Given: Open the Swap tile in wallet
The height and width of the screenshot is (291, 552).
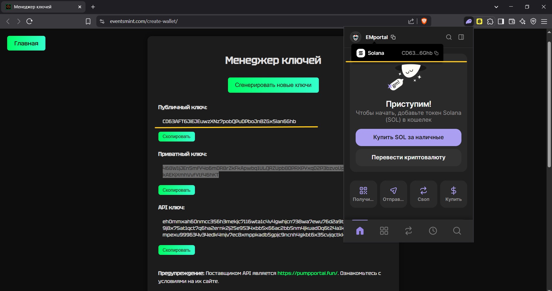Looking at the screenshot, I should (423, 194).
